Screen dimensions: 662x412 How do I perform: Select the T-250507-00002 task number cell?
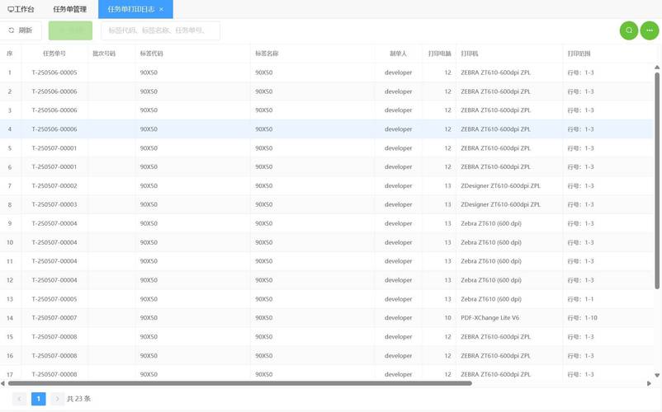pyautogui.click(x=54, y=185)
